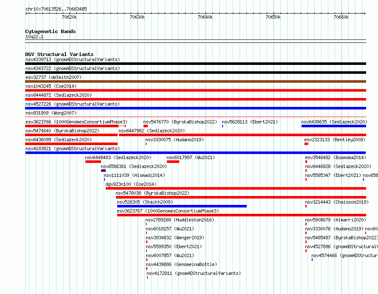Screen dimensions: 378x294
Task: Click the nsv5585347 Ebert2021 label
Action: (x=333, y=175)
